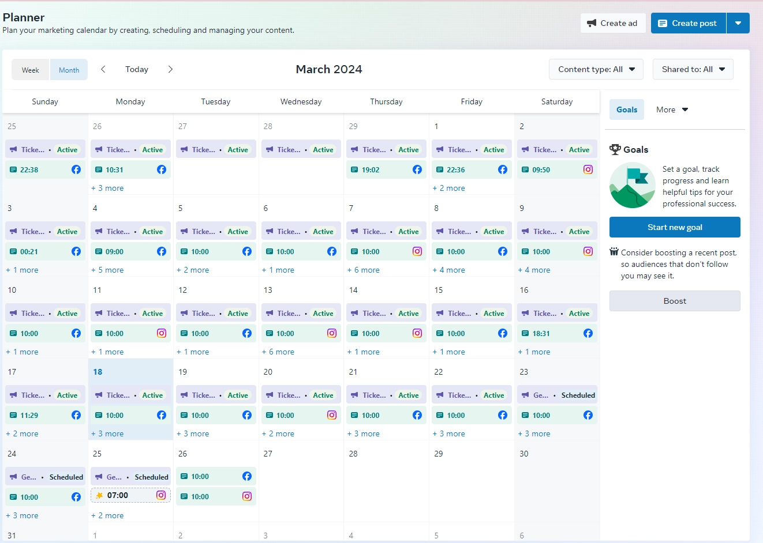
Task: Click the Create ad button
Action: coord(613,23)
